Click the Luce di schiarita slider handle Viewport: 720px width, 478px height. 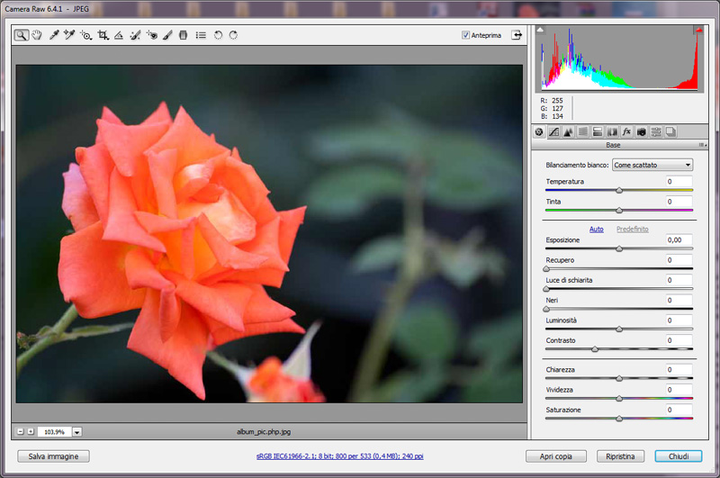click(546, 289)
